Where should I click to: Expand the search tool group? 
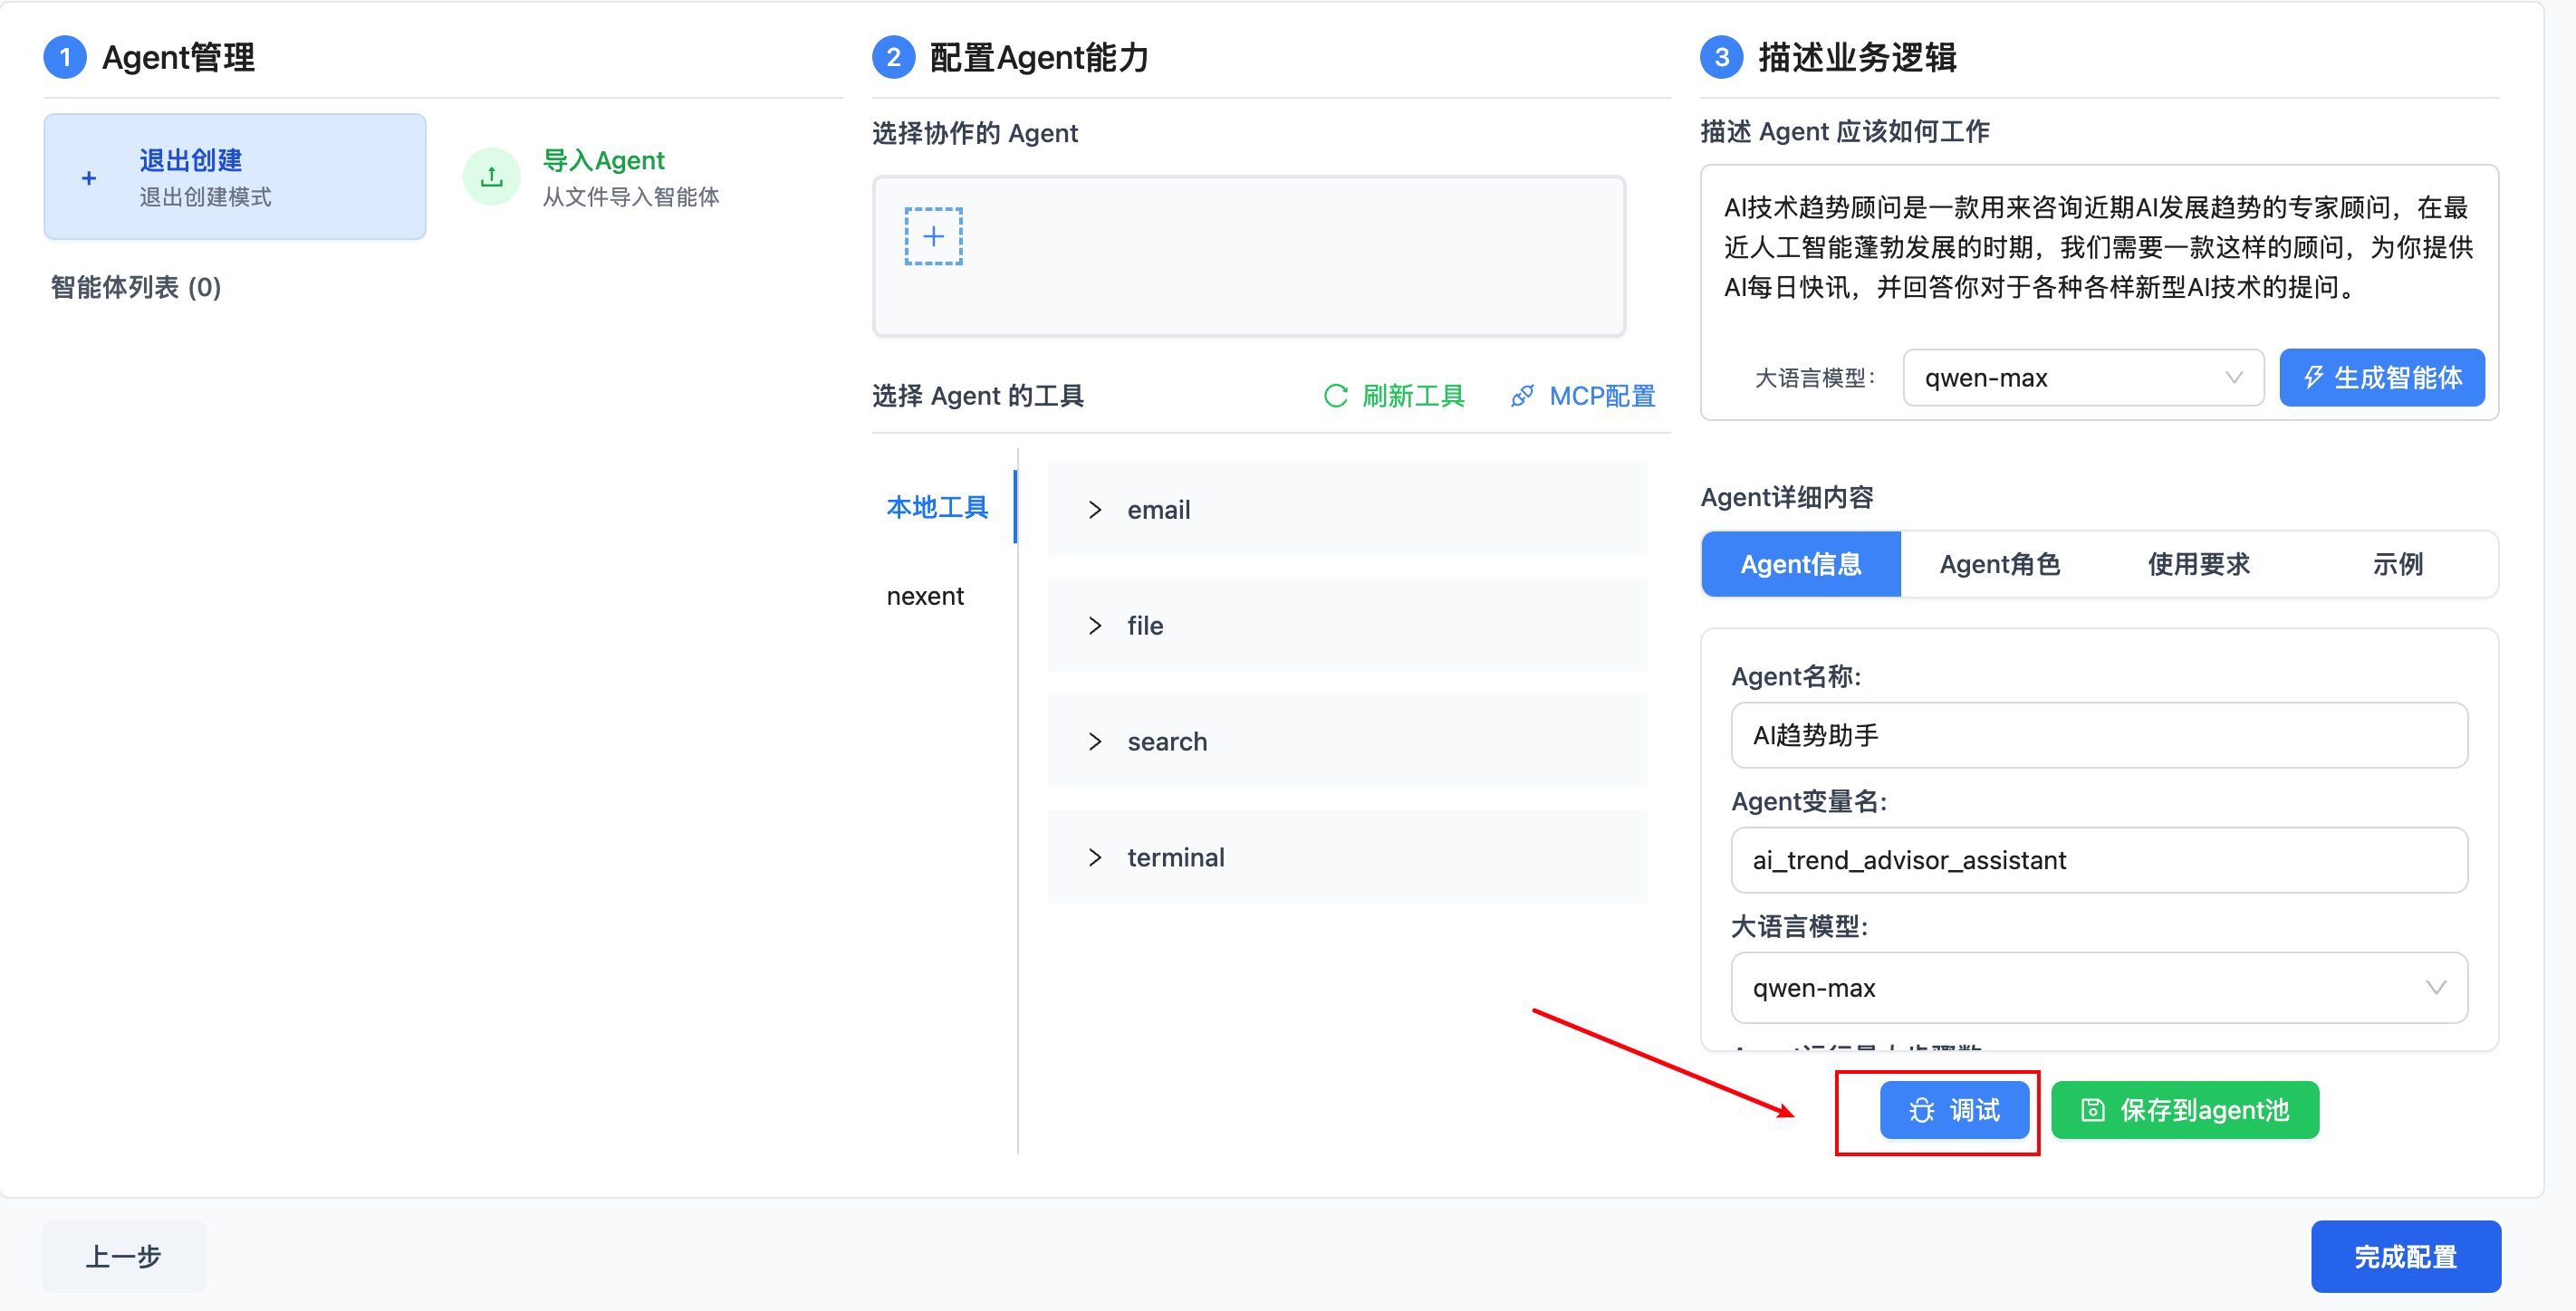tap(1095, 742)
